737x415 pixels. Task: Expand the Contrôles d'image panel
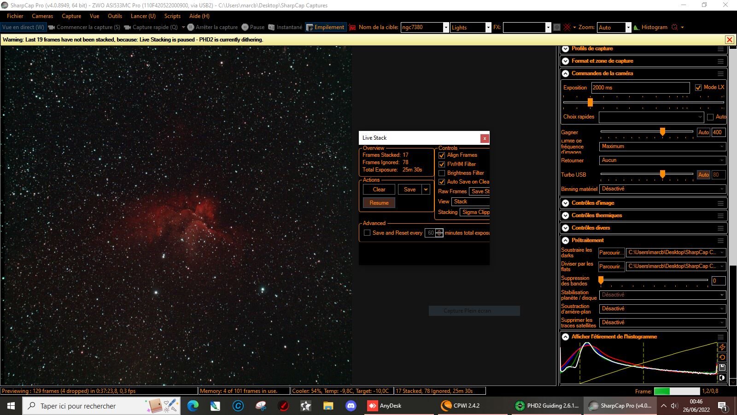click(566, 203)
